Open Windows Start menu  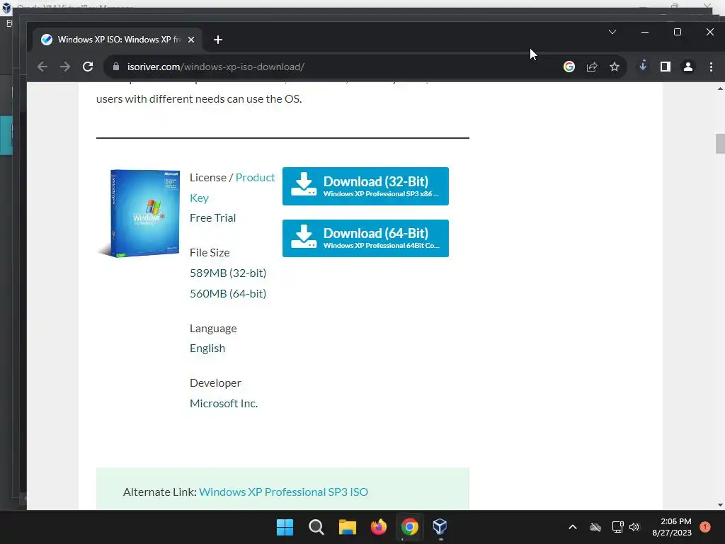pyautogui.click(x=285, y=527)
